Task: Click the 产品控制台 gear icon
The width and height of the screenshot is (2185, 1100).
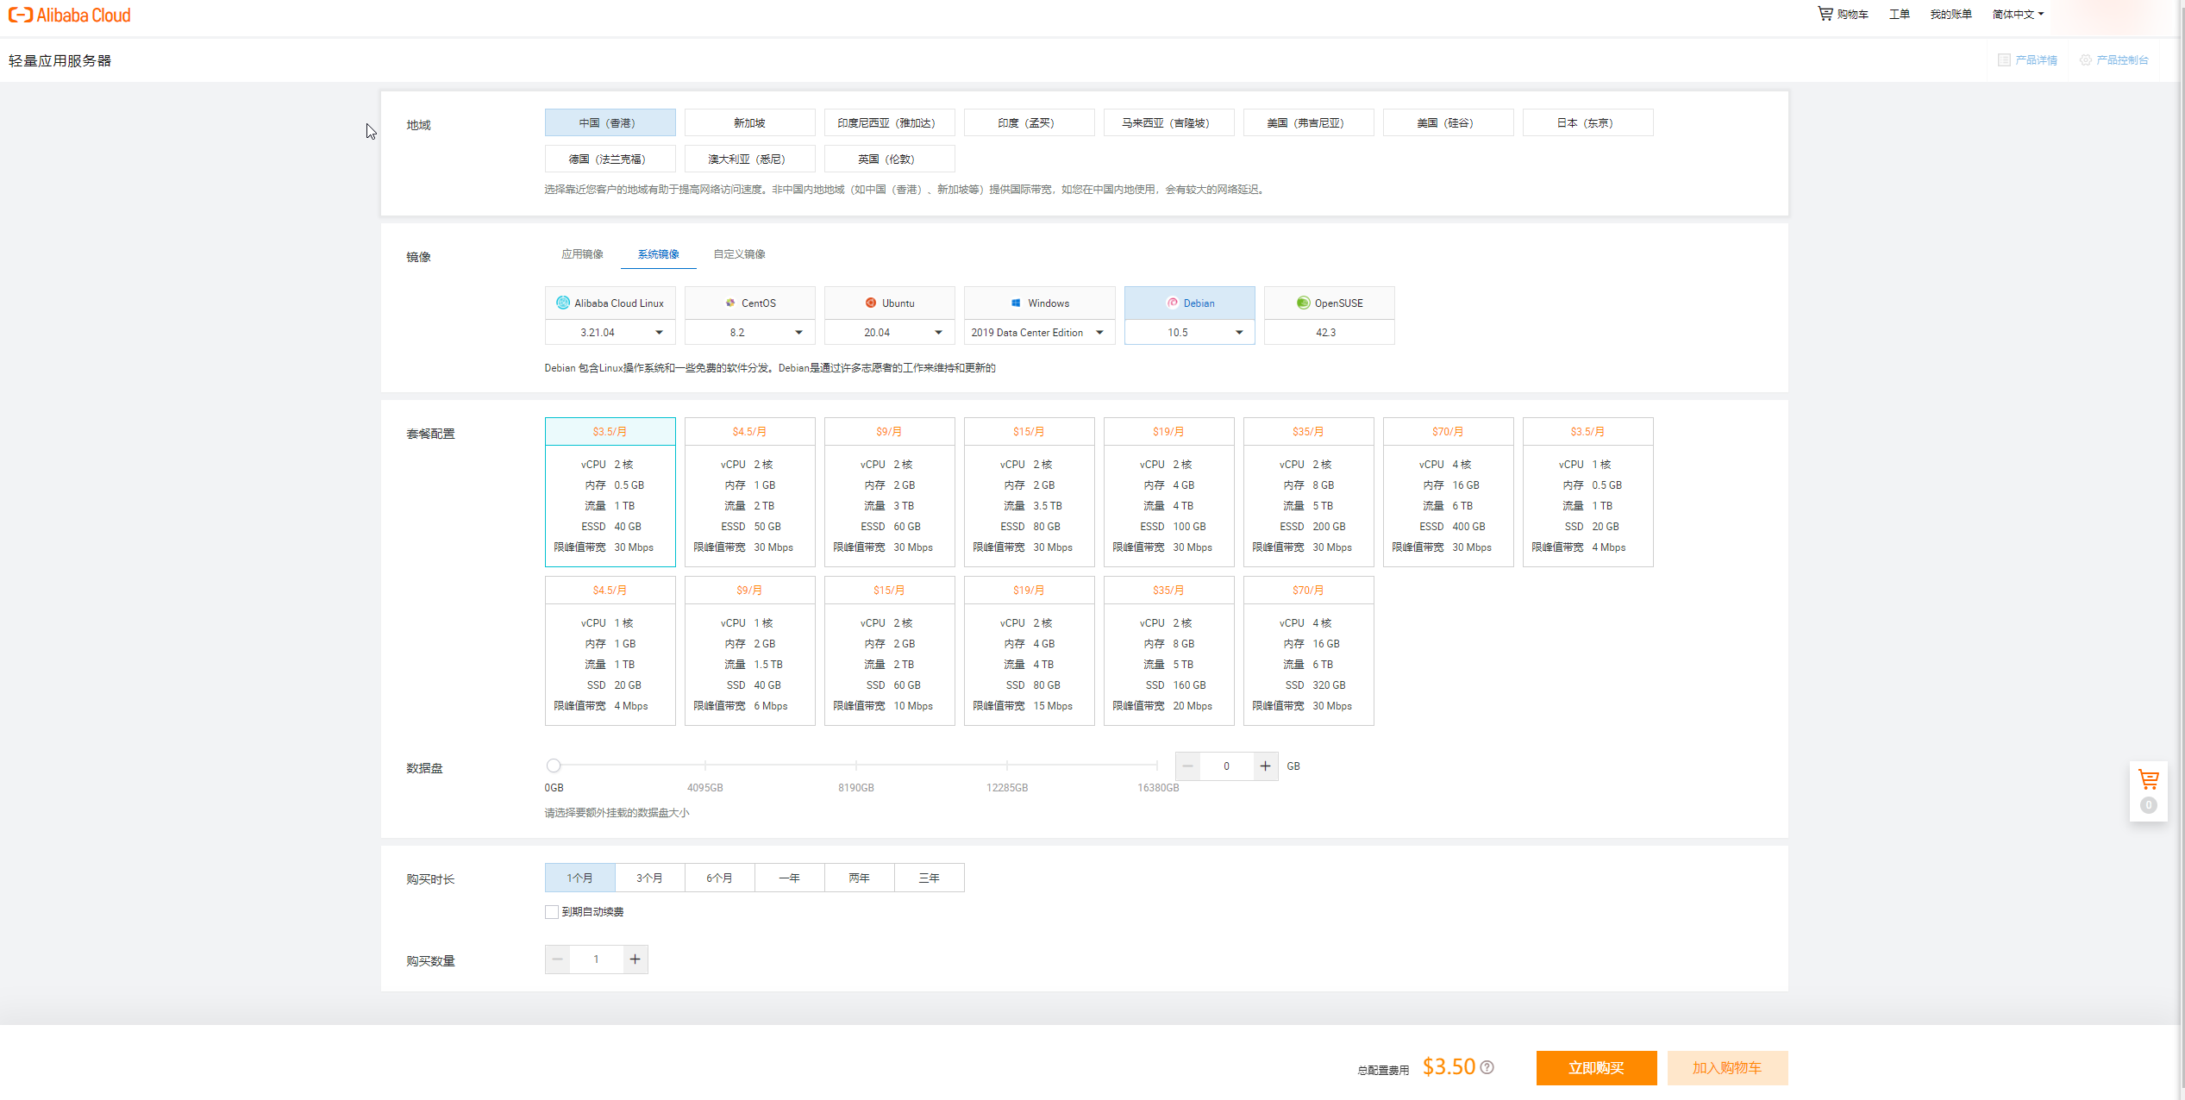Action: (2085, 59)
